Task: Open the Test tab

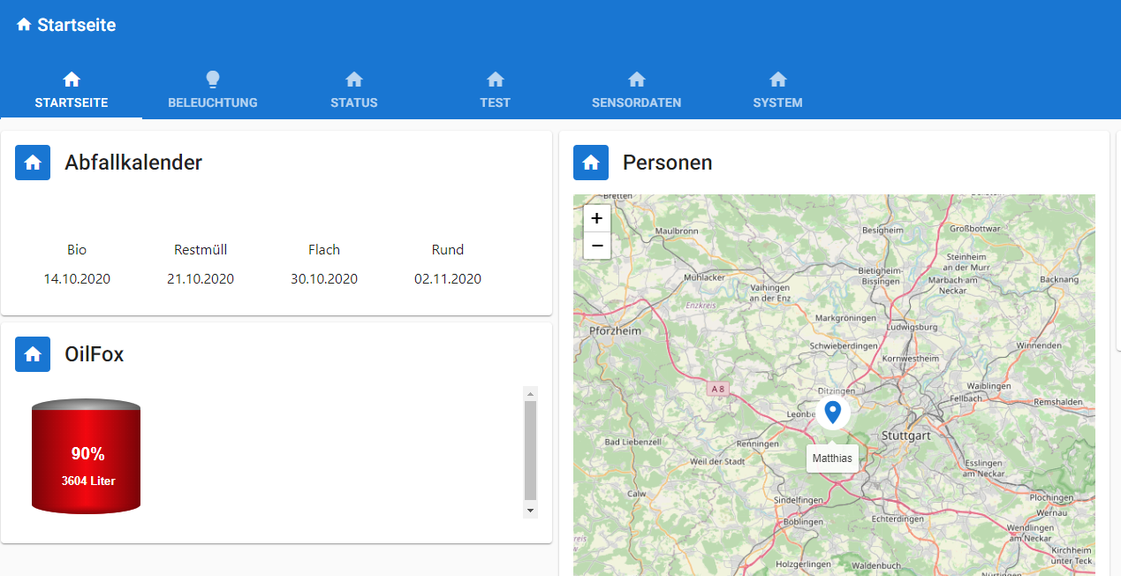Action: (x=495, y=92)
